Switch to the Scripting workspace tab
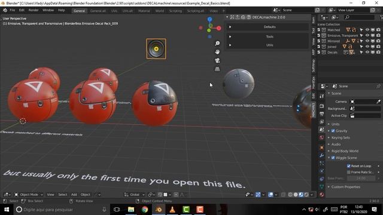Viewport: 383px width, 215px height. coord(175,11)
